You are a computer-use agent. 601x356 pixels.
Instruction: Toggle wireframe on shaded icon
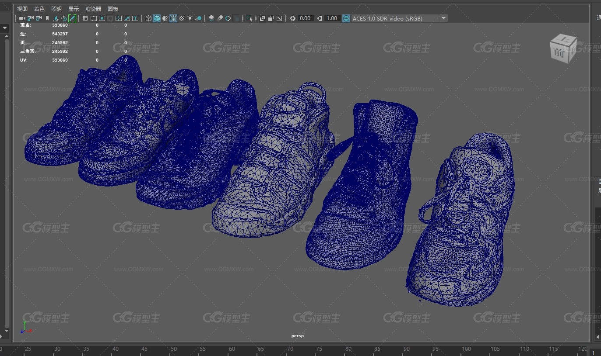pyautogui.click(x=173, y=18)
